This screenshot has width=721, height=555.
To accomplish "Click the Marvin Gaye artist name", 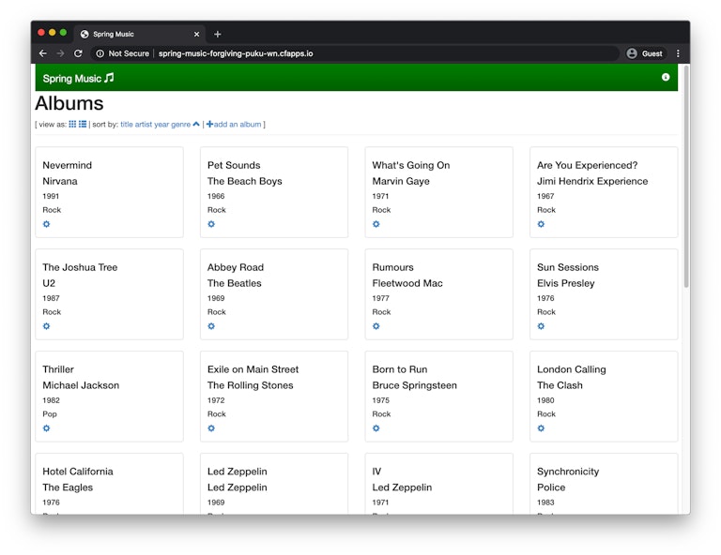I will pos(401,181).
